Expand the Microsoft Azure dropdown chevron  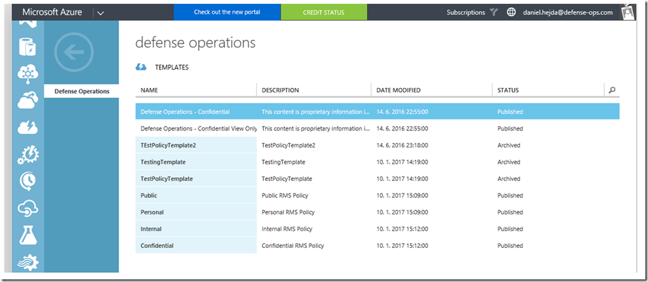pyautogui.click(x=100, y=13)
